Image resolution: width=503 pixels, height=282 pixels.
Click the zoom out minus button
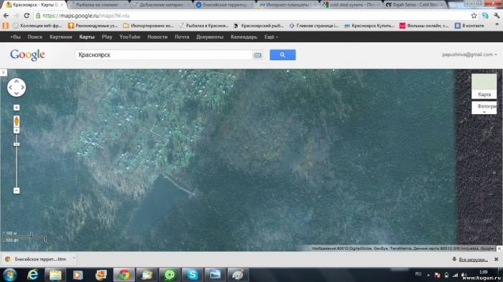(x=17, y=191)
